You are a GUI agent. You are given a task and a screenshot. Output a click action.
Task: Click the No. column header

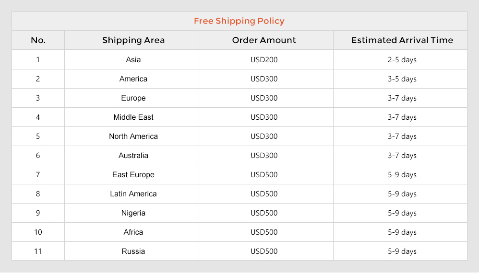click(38, 40)
